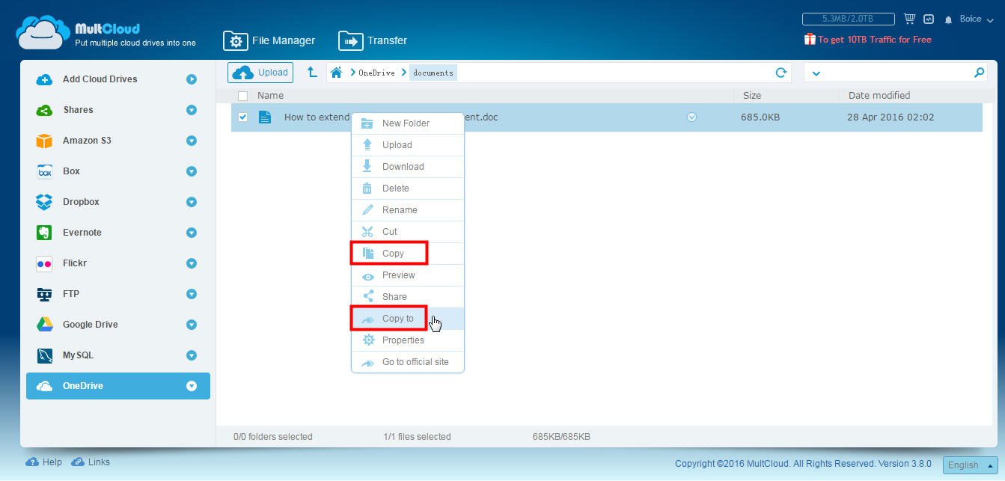
Task: Expand the Shares dropdown arrow
Action: coord(192,110)
